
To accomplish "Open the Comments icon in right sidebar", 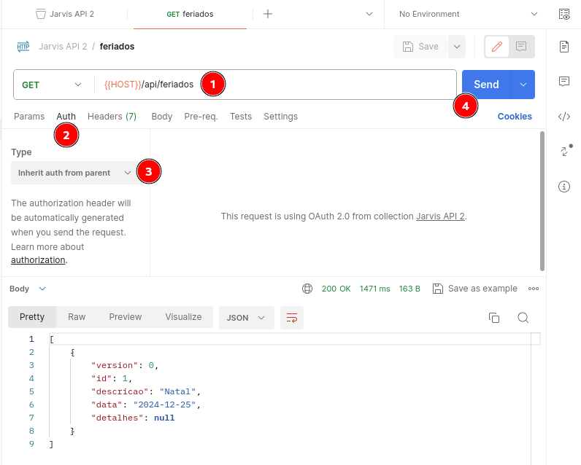I will coord(564,81).
